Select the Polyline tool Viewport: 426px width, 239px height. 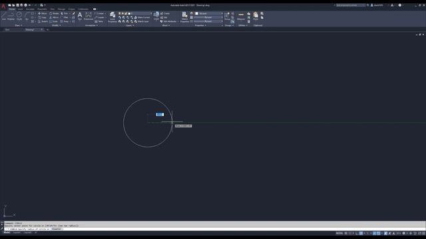point(11,16)
